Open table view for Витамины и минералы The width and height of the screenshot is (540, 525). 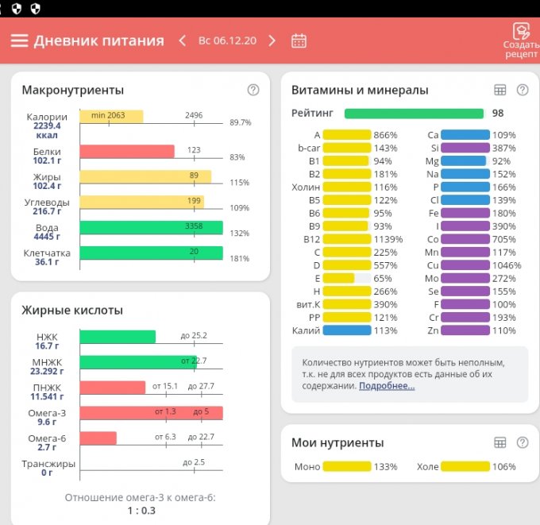click(500, 90)
